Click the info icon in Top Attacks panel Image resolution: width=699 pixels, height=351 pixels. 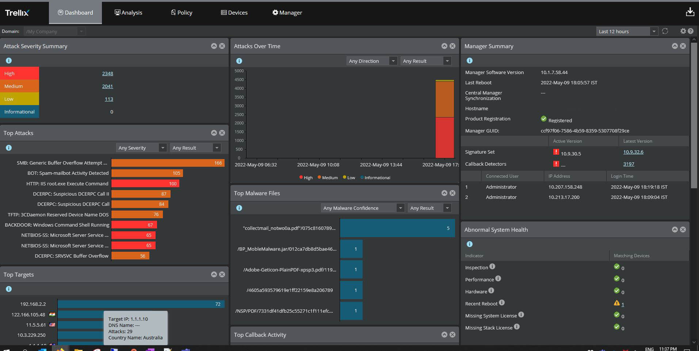8,148
